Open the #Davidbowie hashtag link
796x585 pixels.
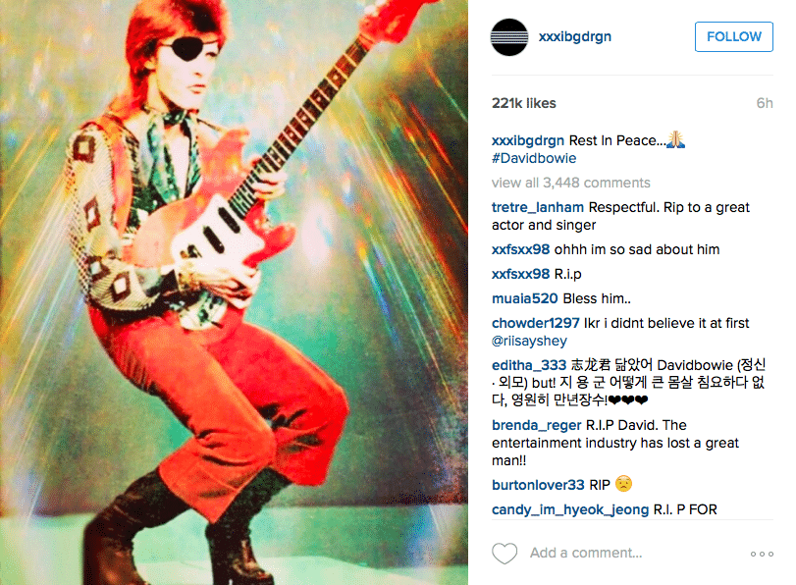[534, 158]
